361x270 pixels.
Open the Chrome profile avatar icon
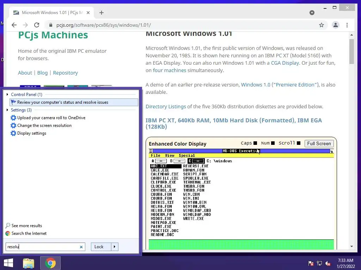[336, 25]
